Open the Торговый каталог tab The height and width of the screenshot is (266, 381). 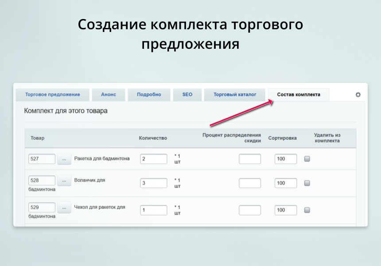tap(235, 95)
